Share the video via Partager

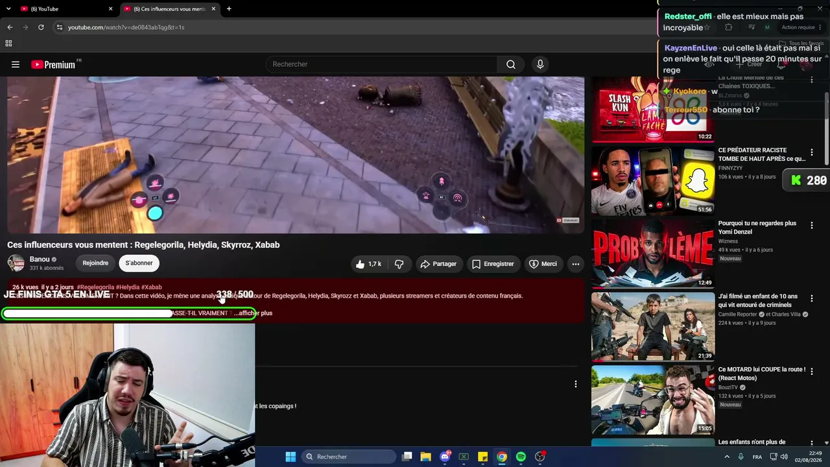pos(438,264)
